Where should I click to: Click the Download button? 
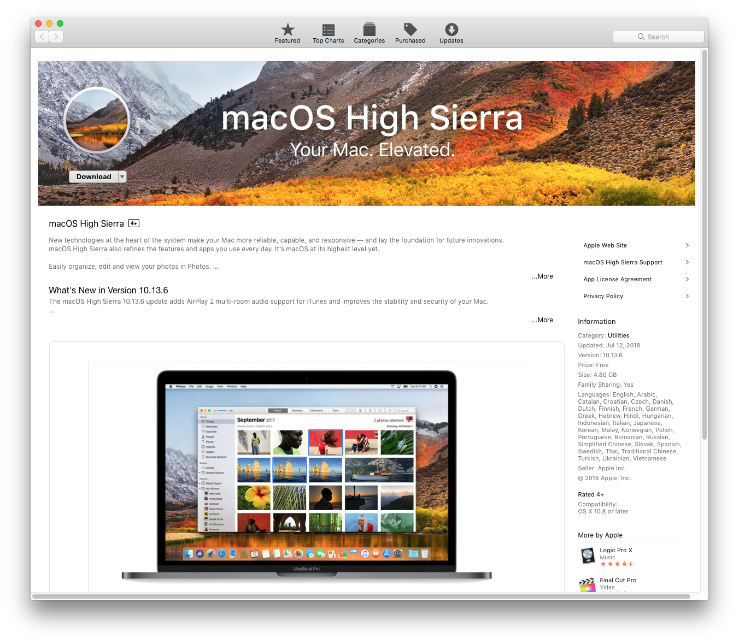[93, 176]
